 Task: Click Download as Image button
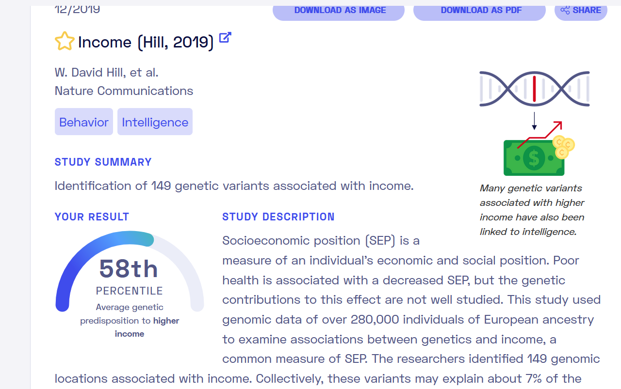point(339,10)
